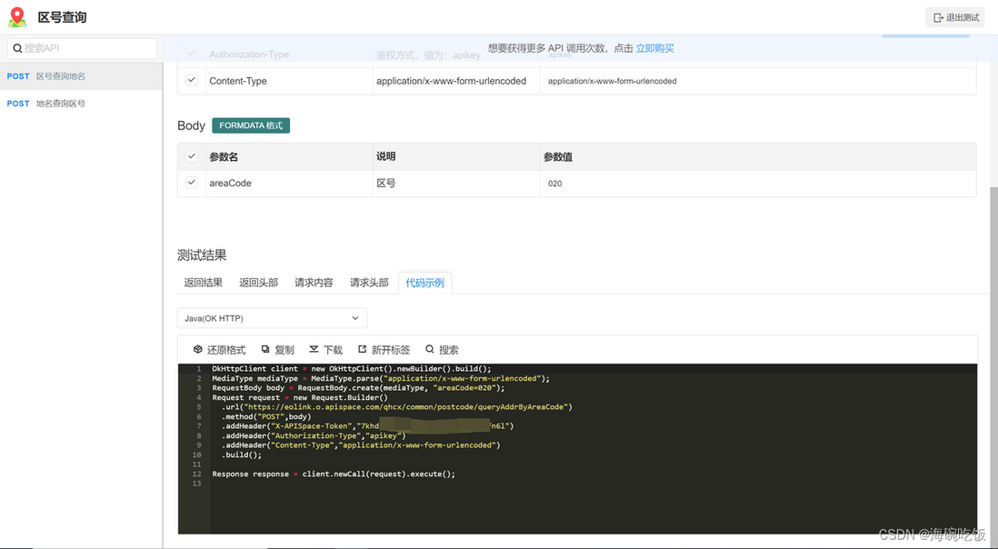The width and height of the screenshot is (998, 549).
Task: Switch to the 返回结果 tab
Action: [203, 283]
